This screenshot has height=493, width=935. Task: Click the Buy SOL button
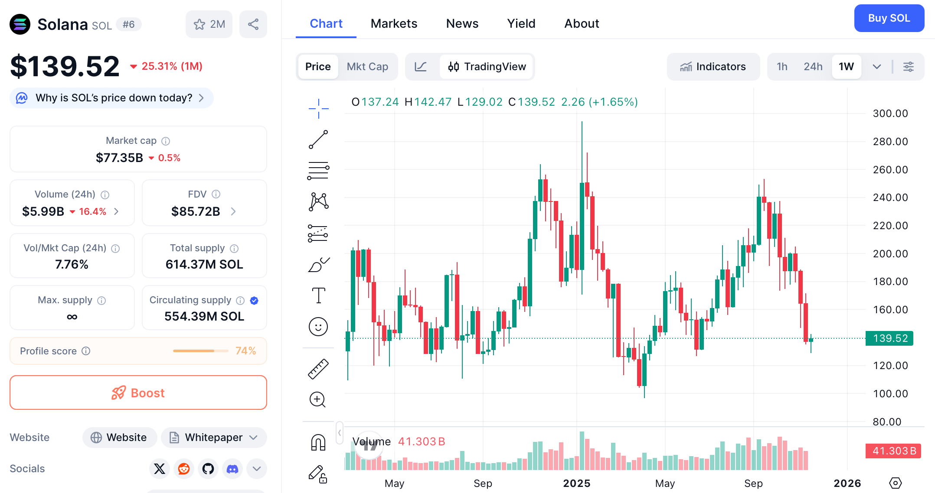pos(889,18)
